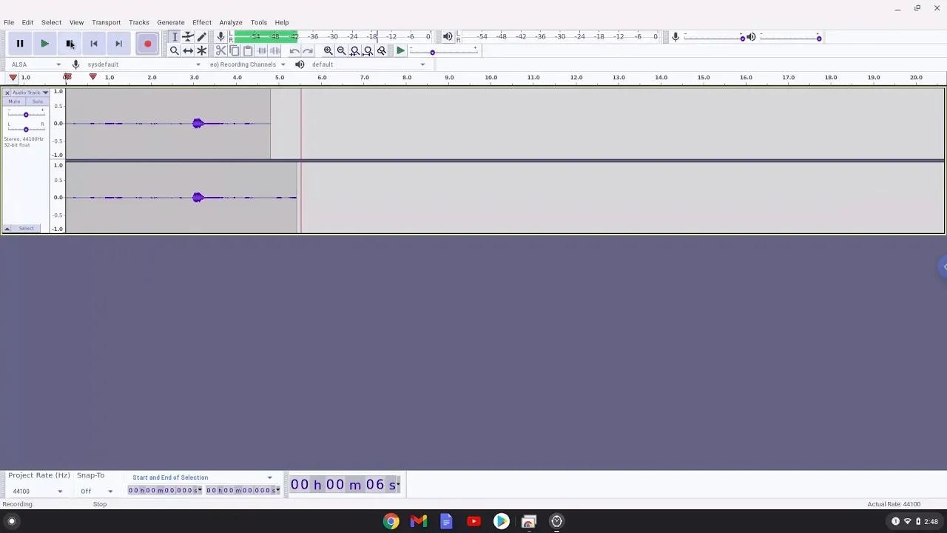Pick the Draw tool pencil
This screenshot has height=533, width=947.
coord(201,36)
